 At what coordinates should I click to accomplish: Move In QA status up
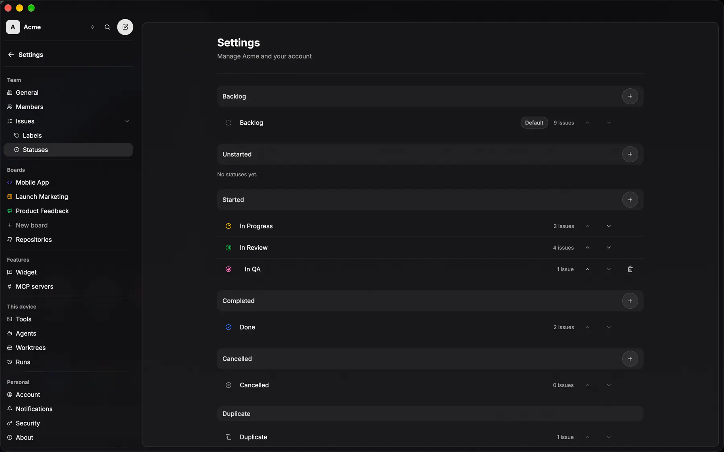[587, 269]
